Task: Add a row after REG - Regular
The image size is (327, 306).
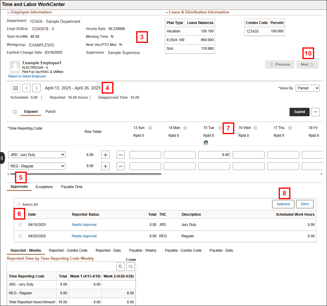Action: click(x=105, y=166)
